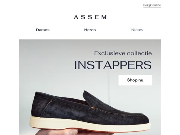Click empty gray banner area beside headline

coord(46,63)
